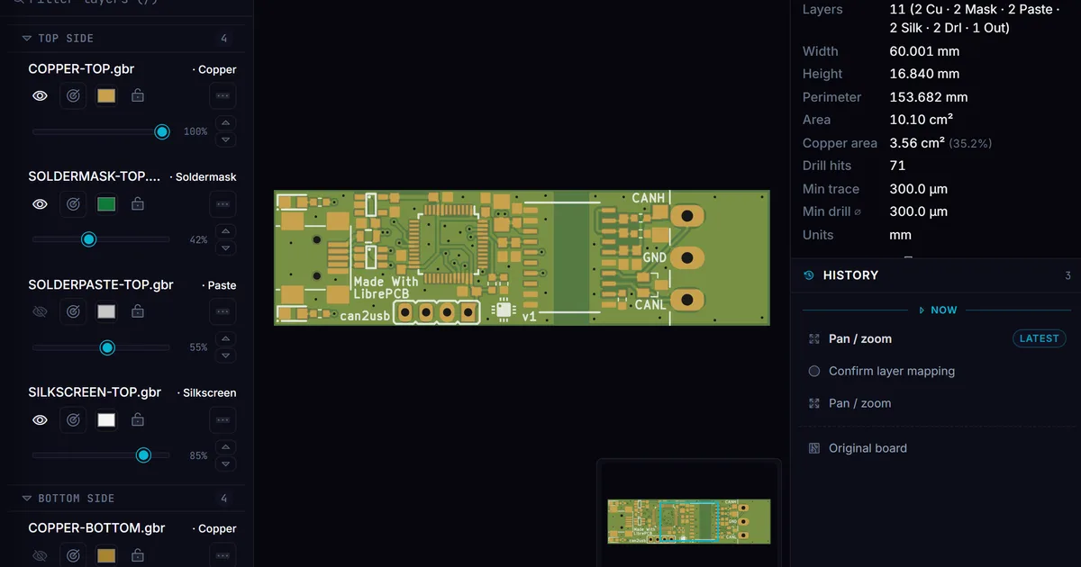Select the COPPER-TOP.gbr layer name
1081x567 pixels.
tap(81, 68)
